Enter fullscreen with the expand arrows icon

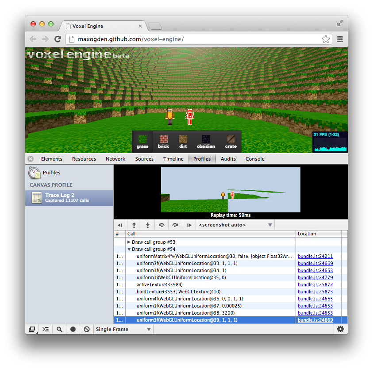(x=340, y=23)
